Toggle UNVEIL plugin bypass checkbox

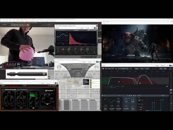[x=97, y=28]
